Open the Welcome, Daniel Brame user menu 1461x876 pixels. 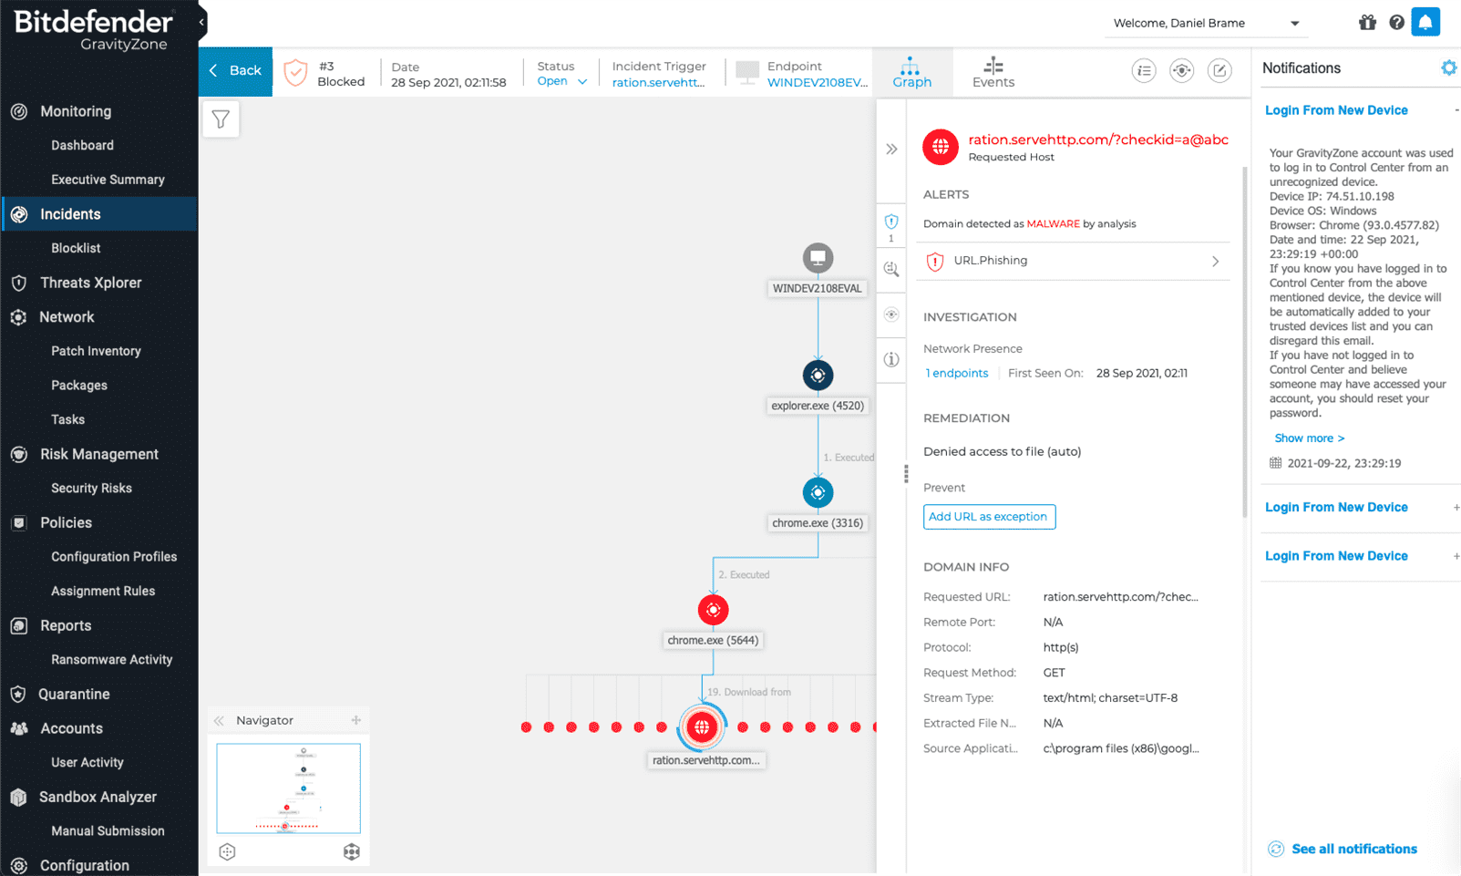[1206, 23]
